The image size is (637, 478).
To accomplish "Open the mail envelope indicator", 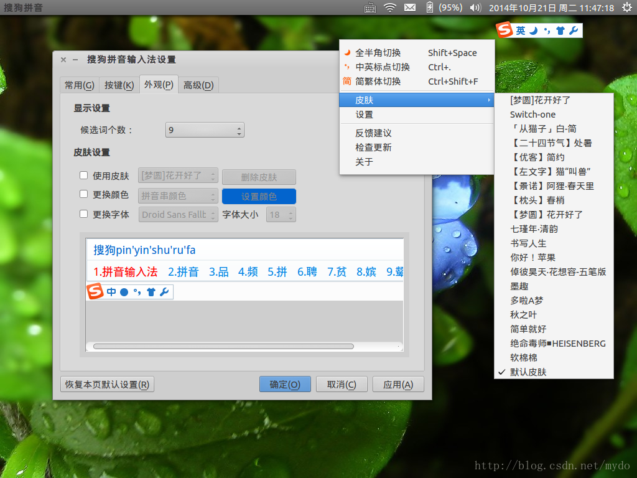I will tap(410, 7).
